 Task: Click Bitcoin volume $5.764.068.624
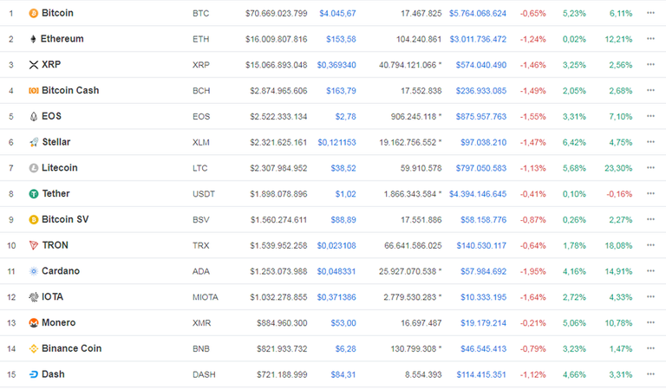478,14
